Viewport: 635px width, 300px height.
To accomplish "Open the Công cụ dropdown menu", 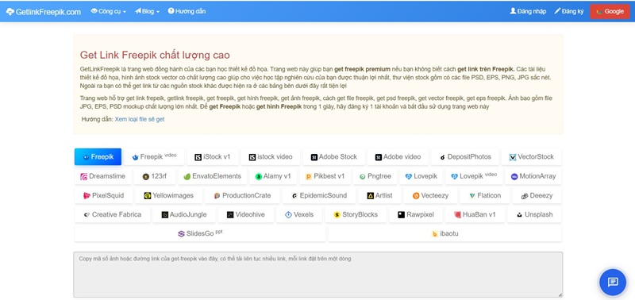I will click(109, 11).
